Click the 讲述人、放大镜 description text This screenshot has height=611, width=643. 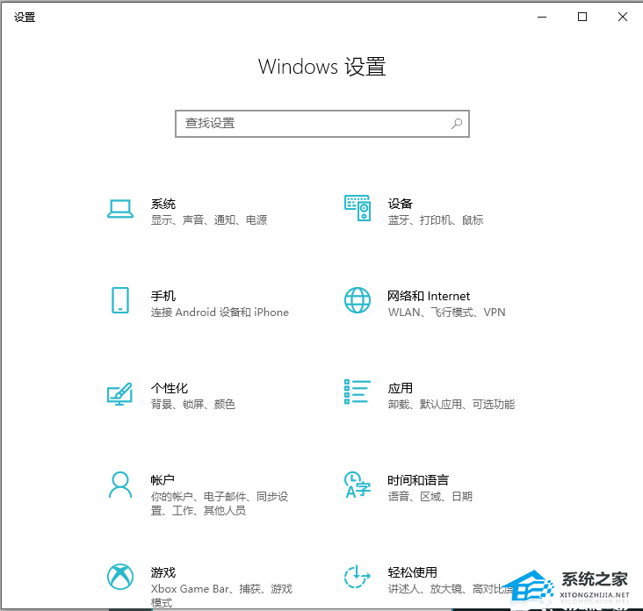451,589
